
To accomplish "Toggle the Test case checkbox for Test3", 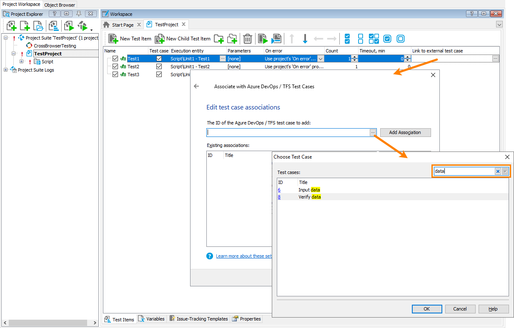I will point(158,74).
